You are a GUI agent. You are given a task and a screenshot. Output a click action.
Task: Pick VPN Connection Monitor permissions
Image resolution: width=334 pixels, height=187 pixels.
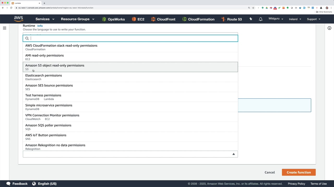click(130, 117)
